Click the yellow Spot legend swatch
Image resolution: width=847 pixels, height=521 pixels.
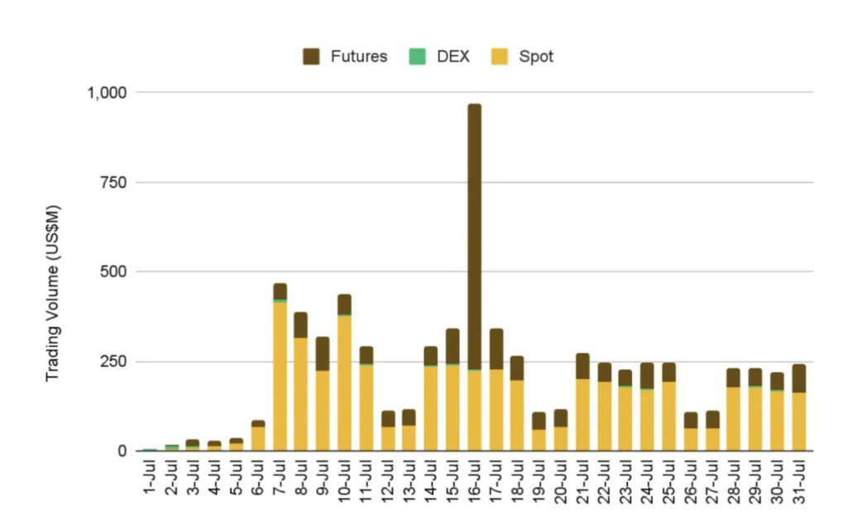tap(500, 57)
